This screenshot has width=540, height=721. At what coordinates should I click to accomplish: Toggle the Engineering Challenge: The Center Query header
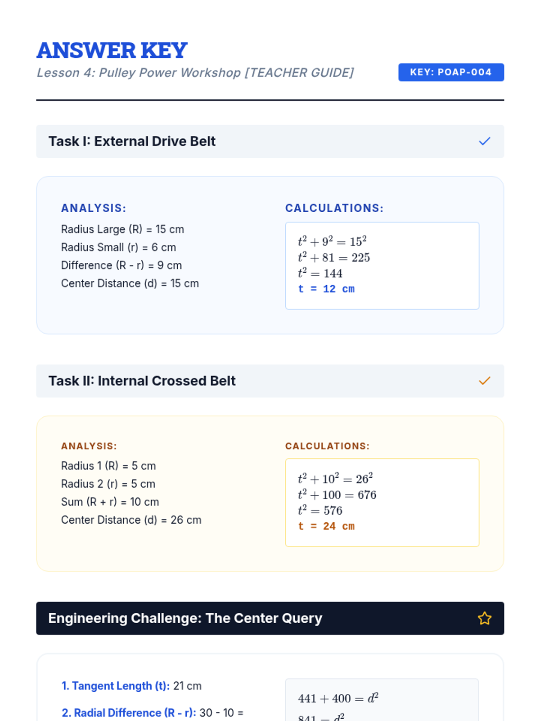(185, 618)
